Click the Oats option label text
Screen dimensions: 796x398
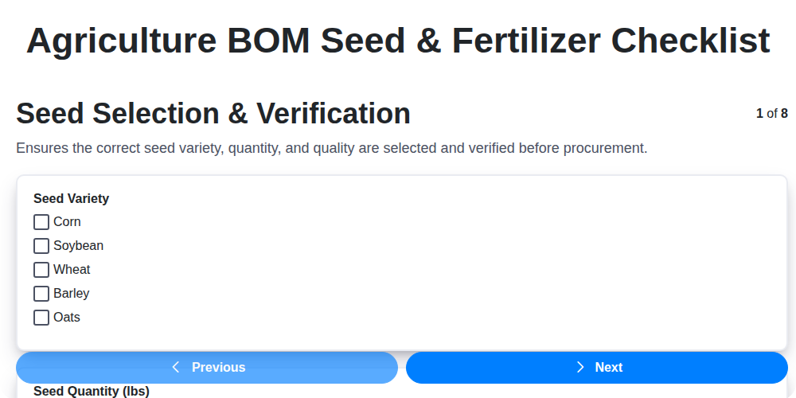tap(67, 318)
